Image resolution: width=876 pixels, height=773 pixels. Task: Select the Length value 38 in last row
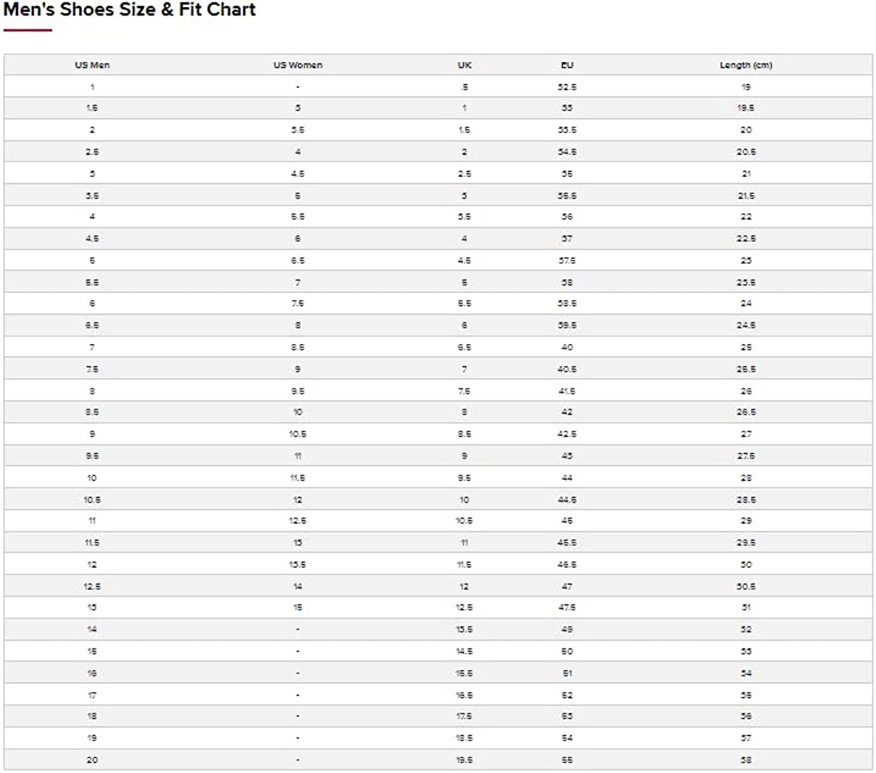click(x=746, y=760)
